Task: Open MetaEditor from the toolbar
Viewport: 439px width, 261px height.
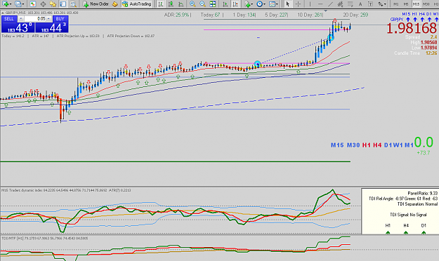Action: [114, 4]
